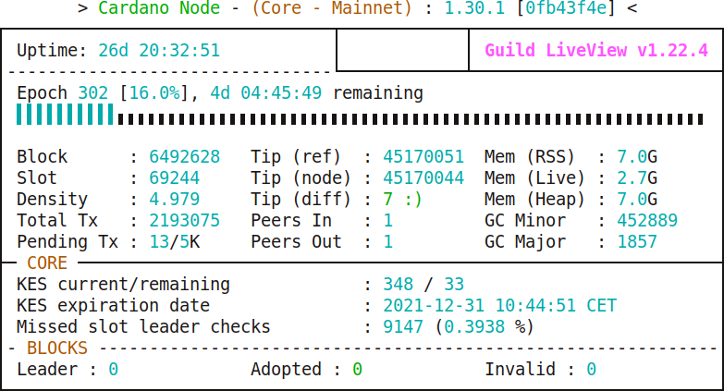This screenshot has height=391, width=724.
Task: Select node version 1.30.1 in the header
Action: click(x=474, y=8)
